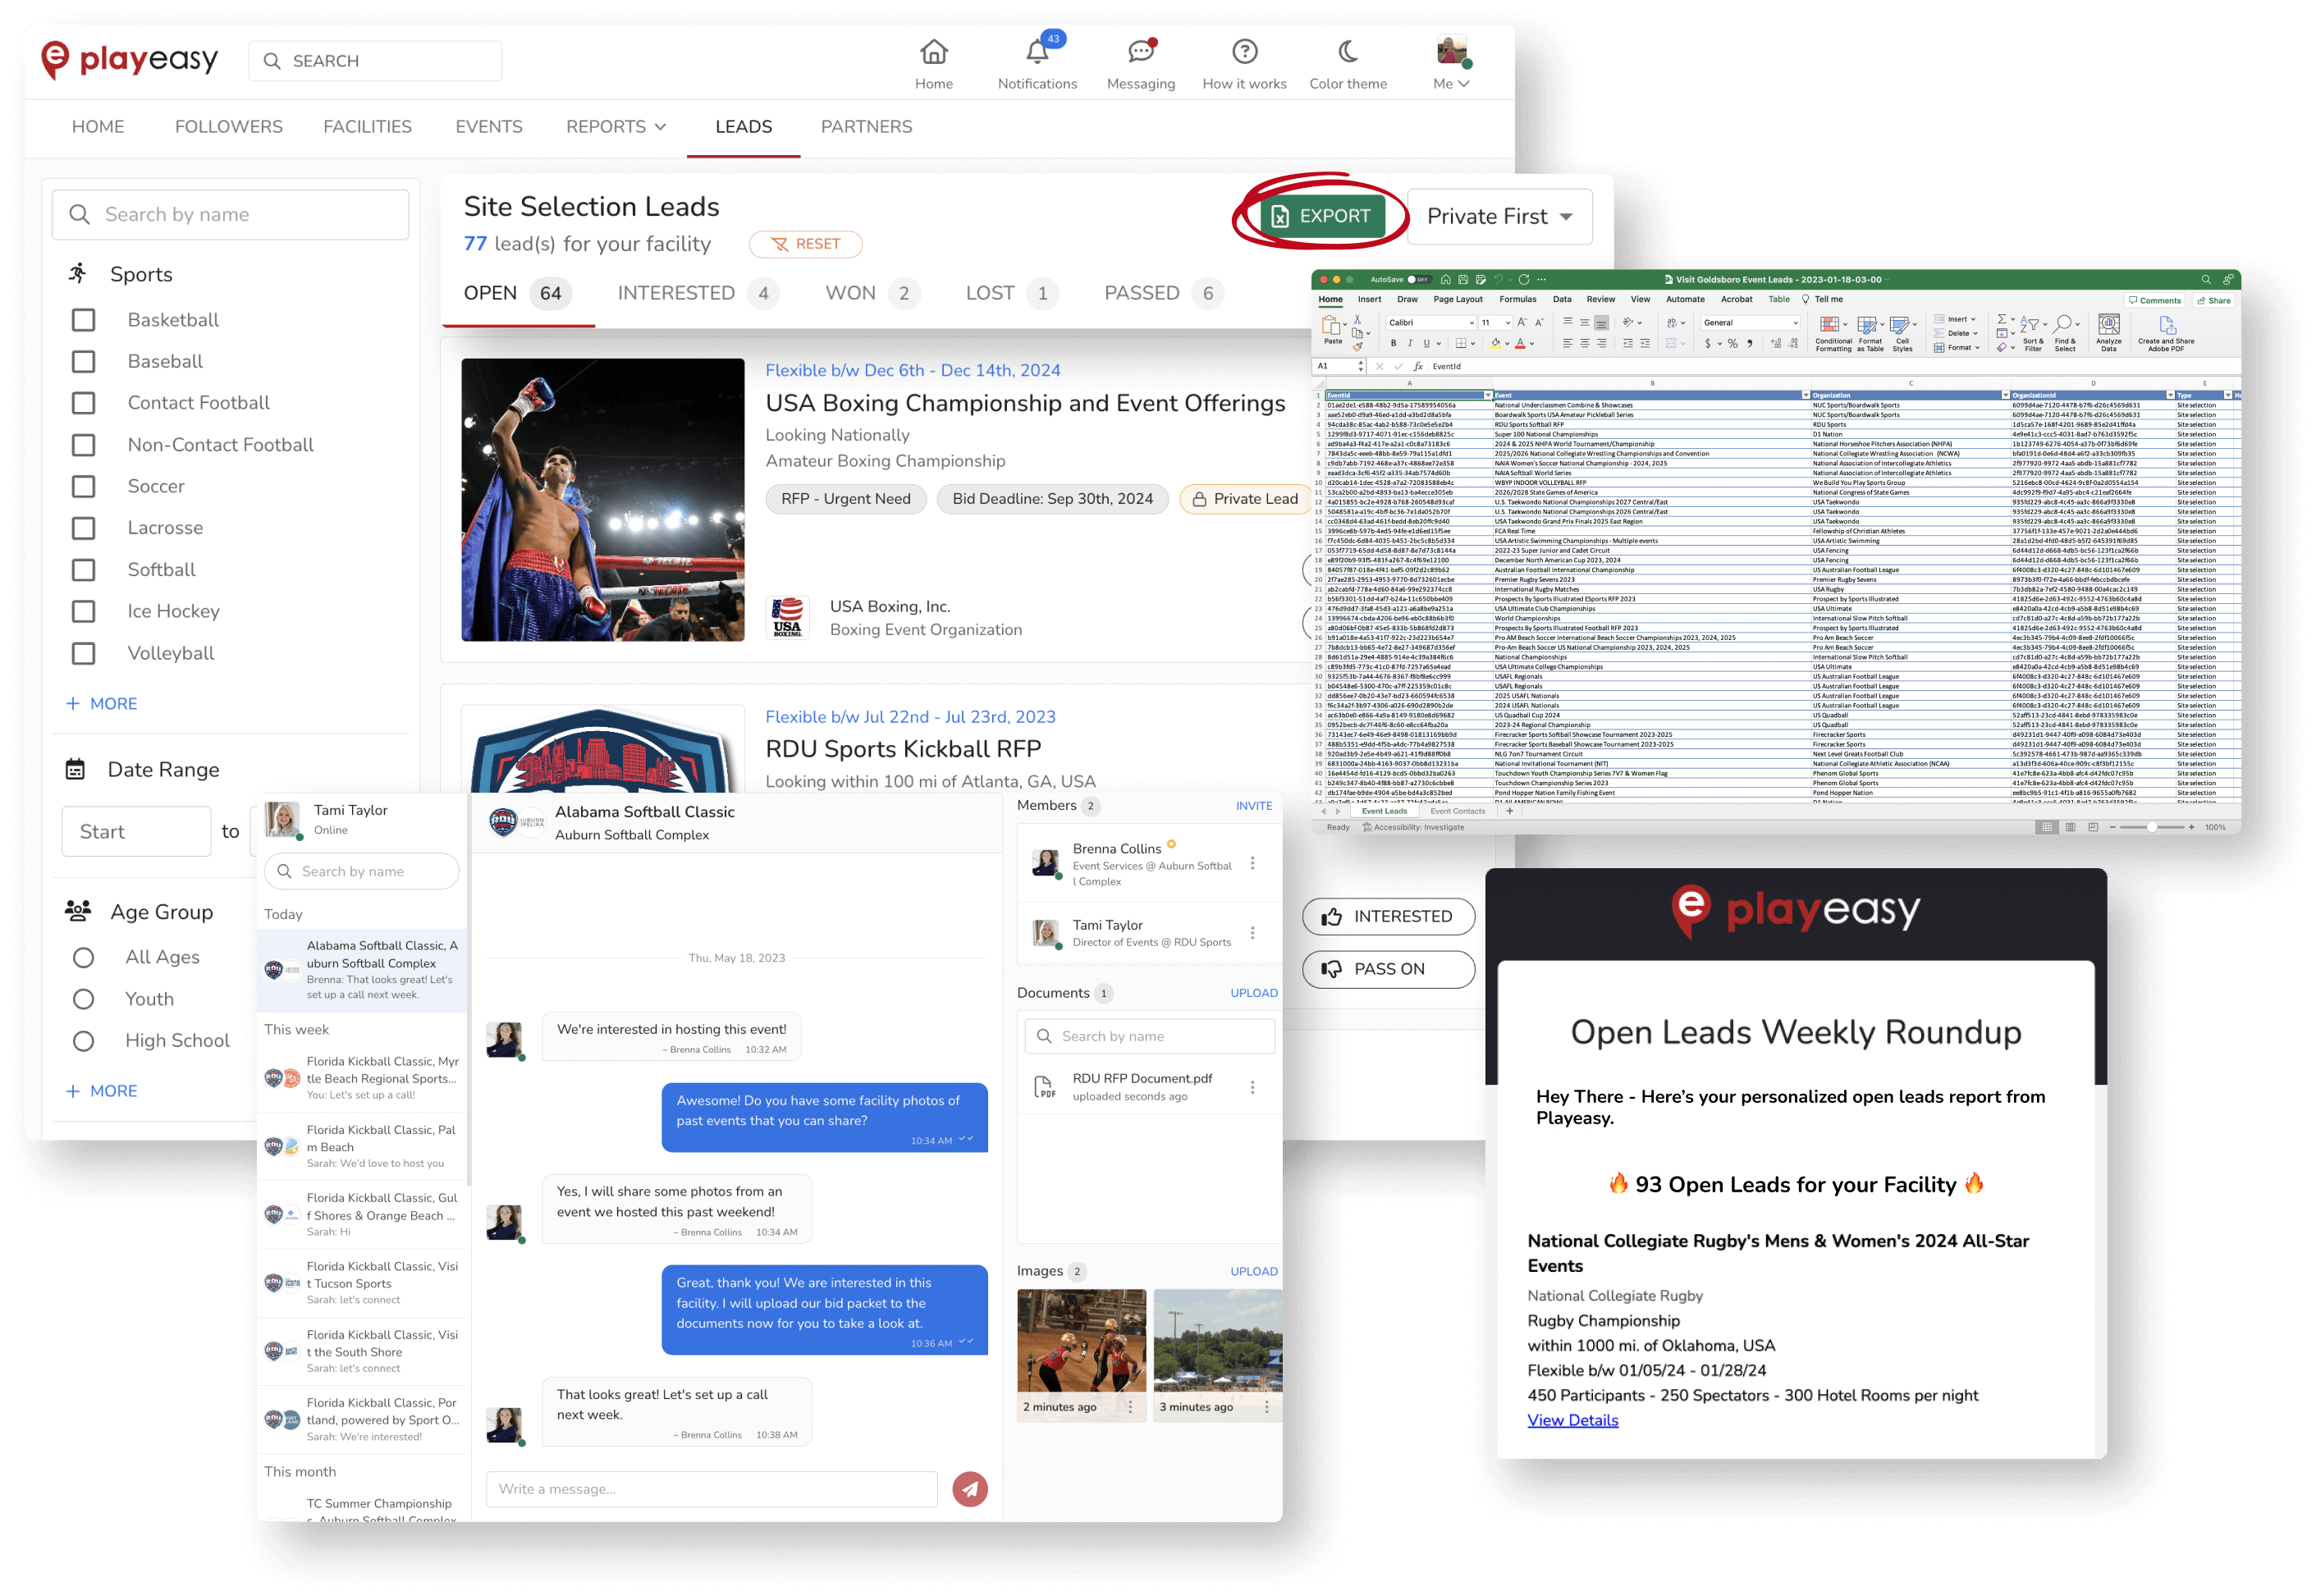Click the INTERESTED thumbs-up button
Screen dimensions: 2316x1596
[x=1387, y=916]
